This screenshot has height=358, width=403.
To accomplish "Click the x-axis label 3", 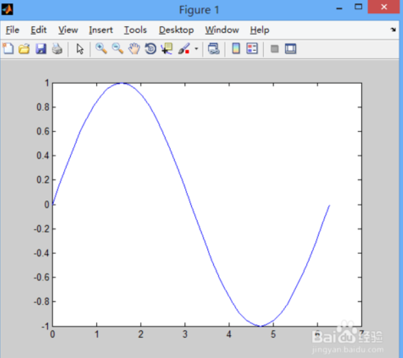I will coord(184,334).
